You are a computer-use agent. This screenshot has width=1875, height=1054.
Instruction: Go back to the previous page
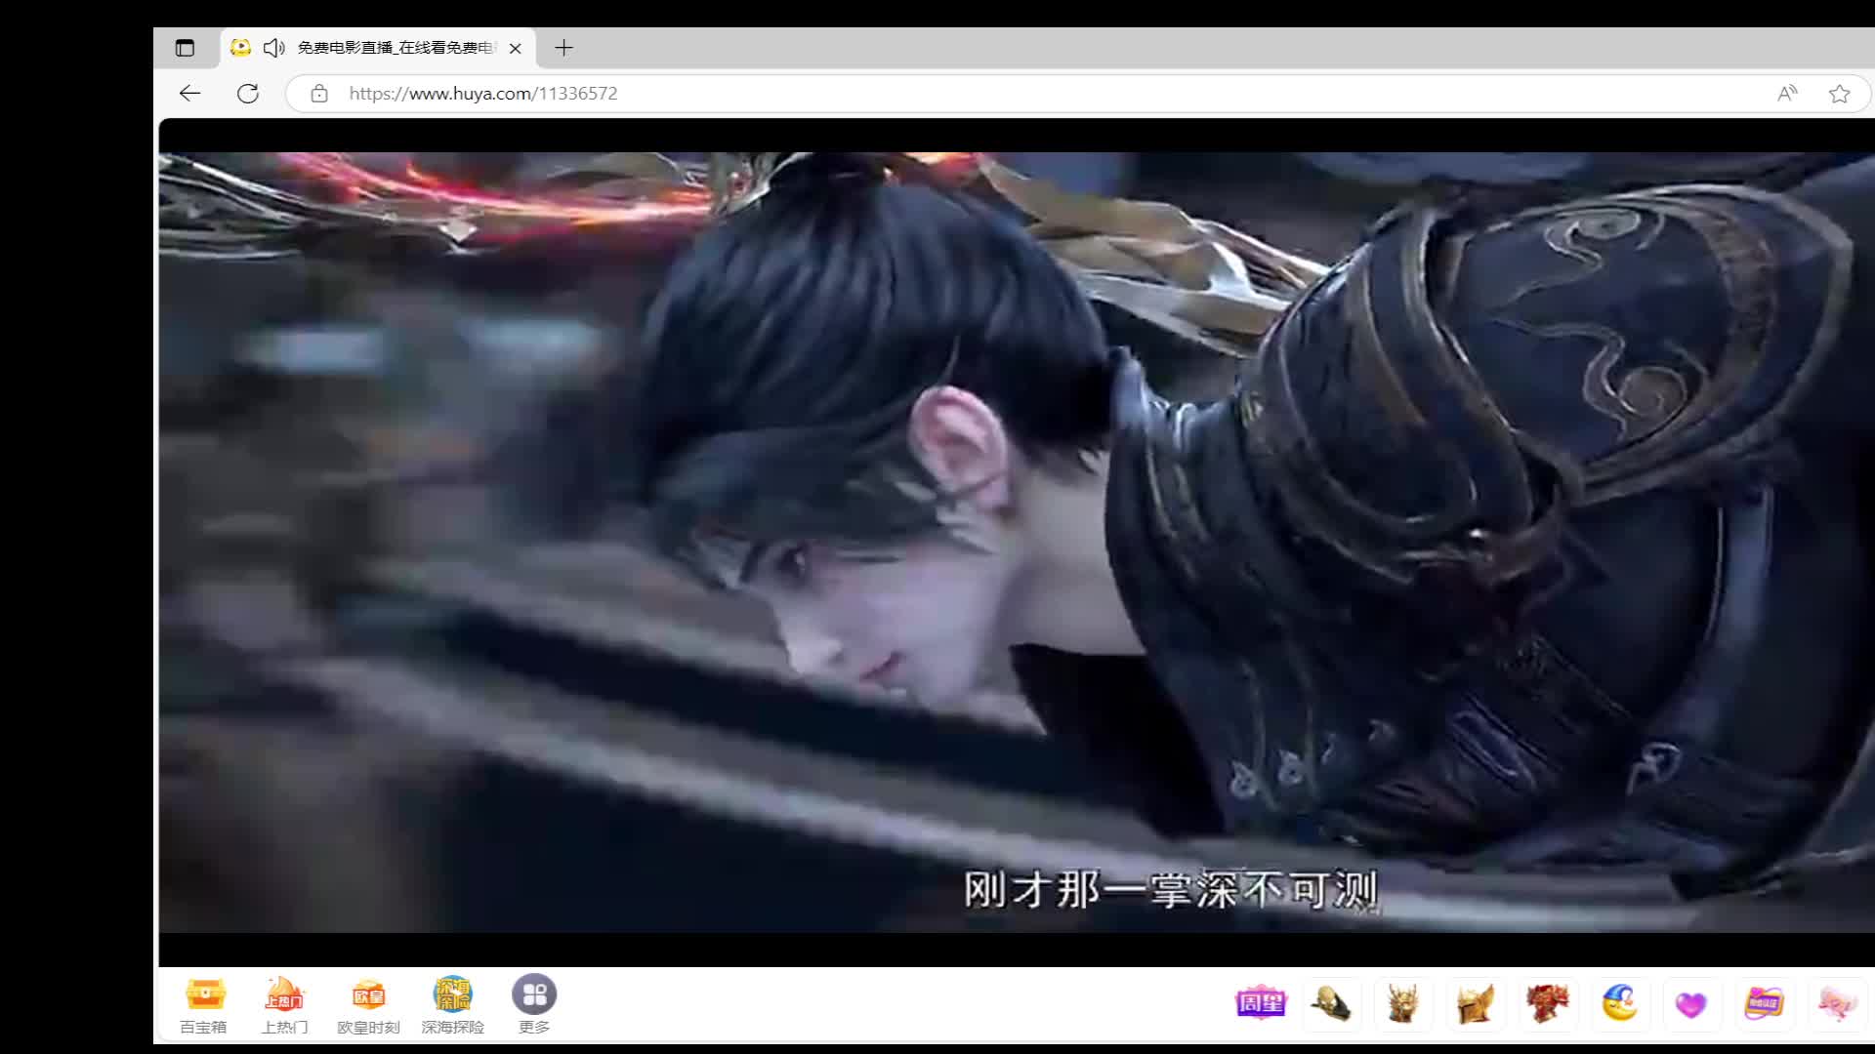(x=189, y=94)
